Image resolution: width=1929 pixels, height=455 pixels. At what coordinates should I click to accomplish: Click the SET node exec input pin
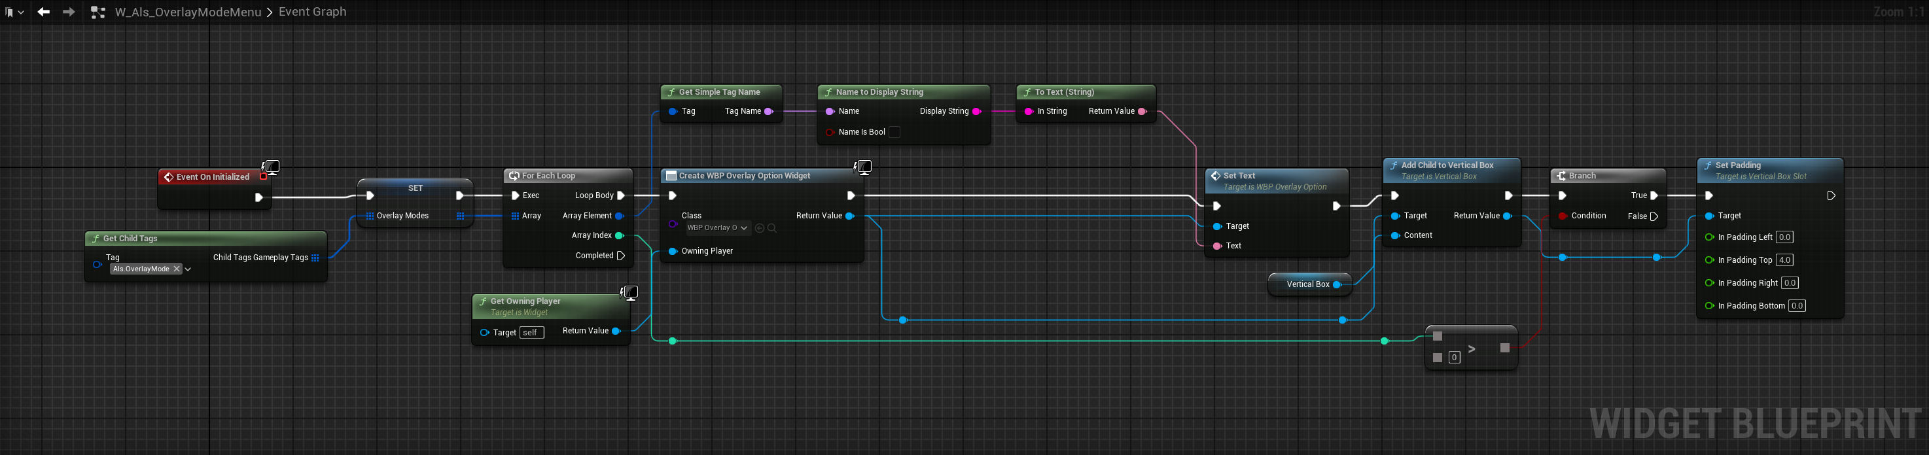coord(370,195)
